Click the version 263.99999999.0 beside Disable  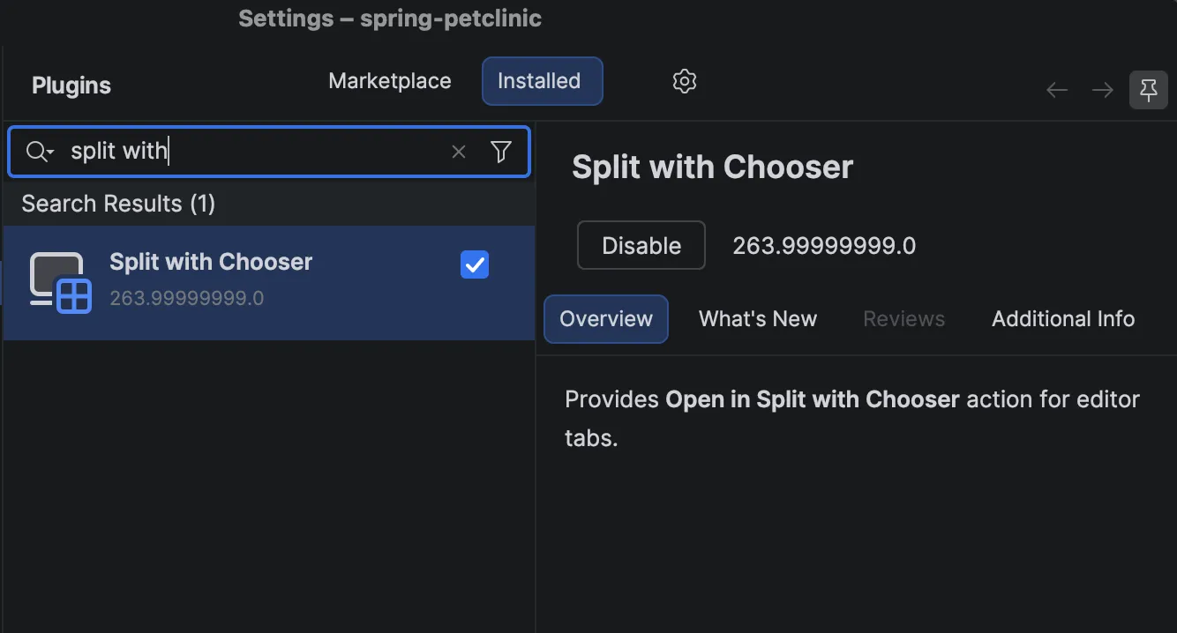pyautogui.click(x=824, y=246)
